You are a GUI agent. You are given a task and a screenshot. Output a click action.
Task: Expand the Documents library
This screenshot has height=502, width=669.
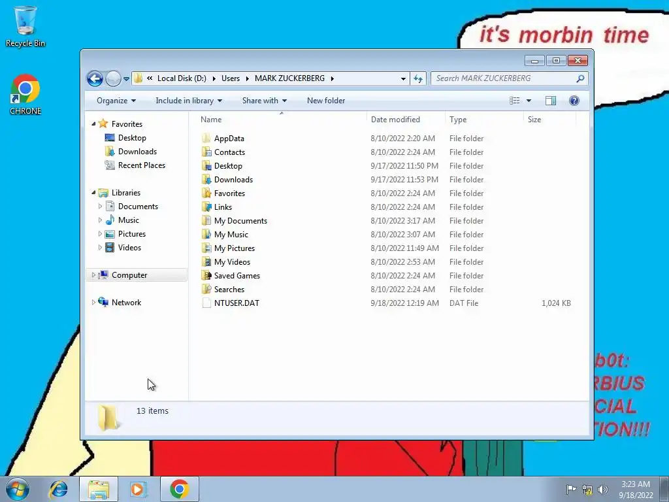click(x=100, y=206)
